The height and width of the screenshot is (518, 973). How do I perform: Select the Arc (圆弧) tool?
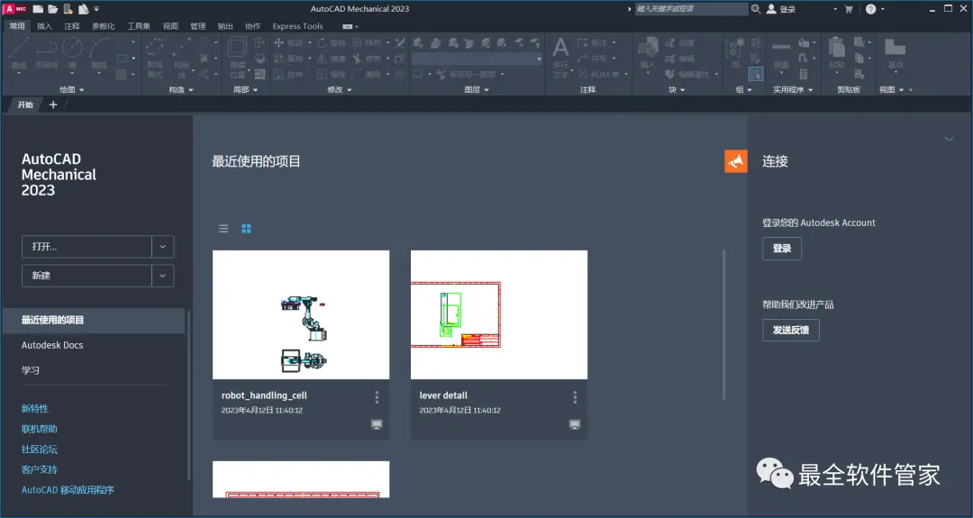pyautogui.click(x=99, y=53)
